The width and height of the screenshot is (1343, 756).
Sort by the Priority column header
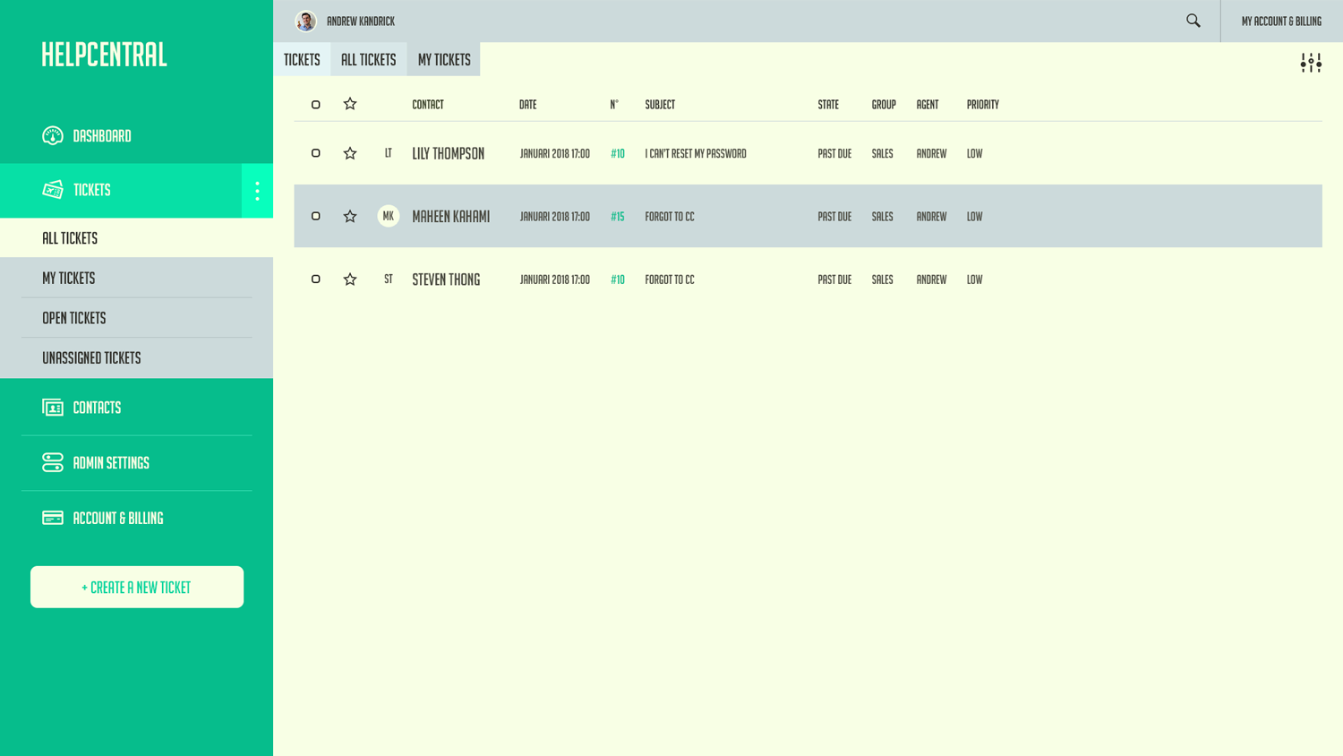point(983,104)
